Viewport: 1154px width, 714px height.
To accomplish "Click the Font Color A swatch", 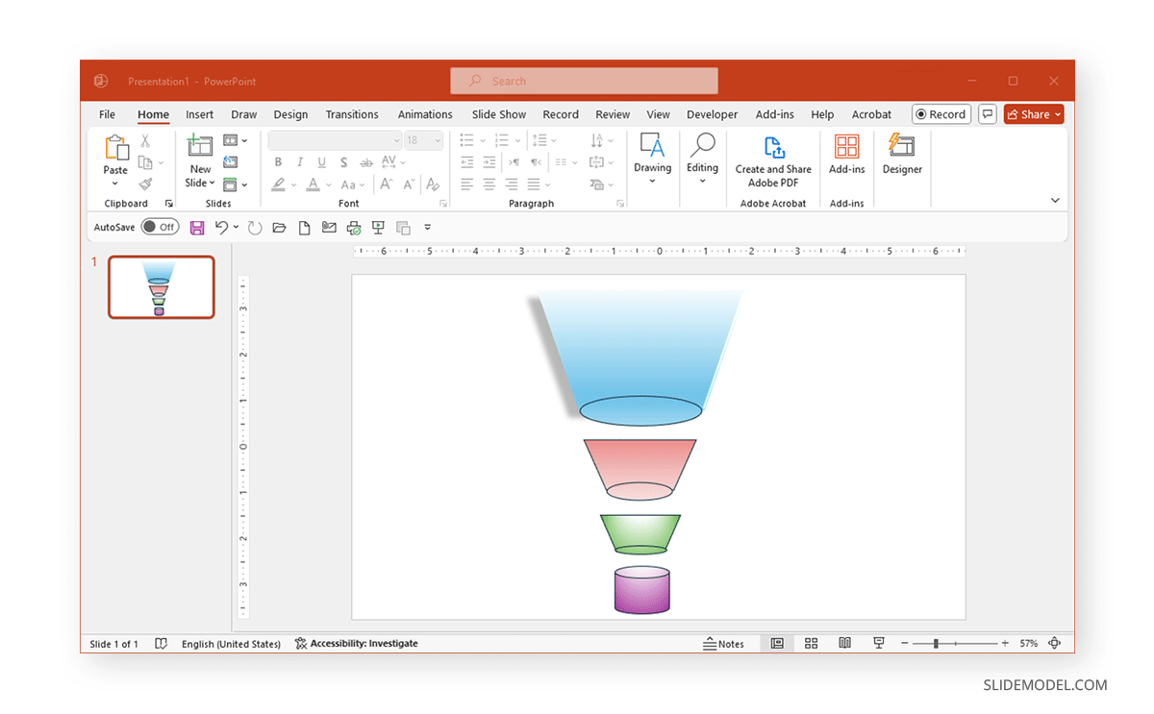I will pyautogui.click(x=313, y=185).
